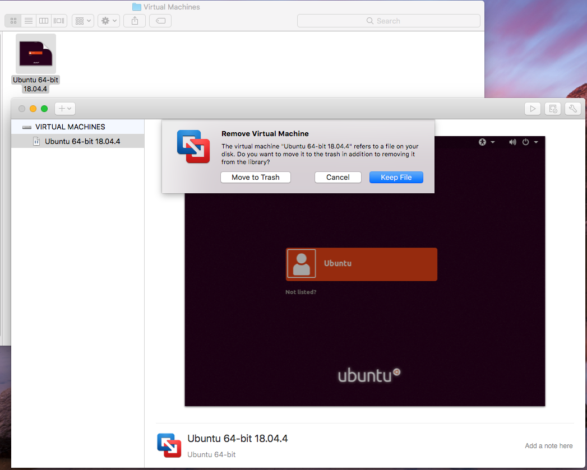The height and width of the screenshot is (470, 587).
Task: Switch Finder to list view
Action: click(x=29, y=21)
